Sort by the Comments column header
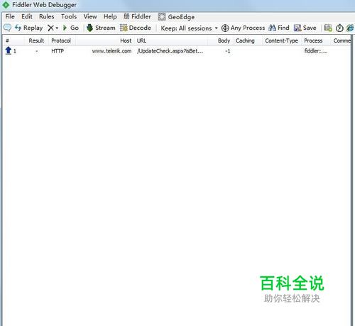 point(342,40)
